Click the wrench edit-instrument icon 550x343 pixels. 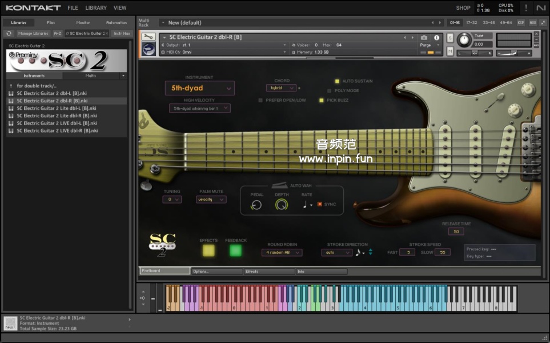[148, 37]
